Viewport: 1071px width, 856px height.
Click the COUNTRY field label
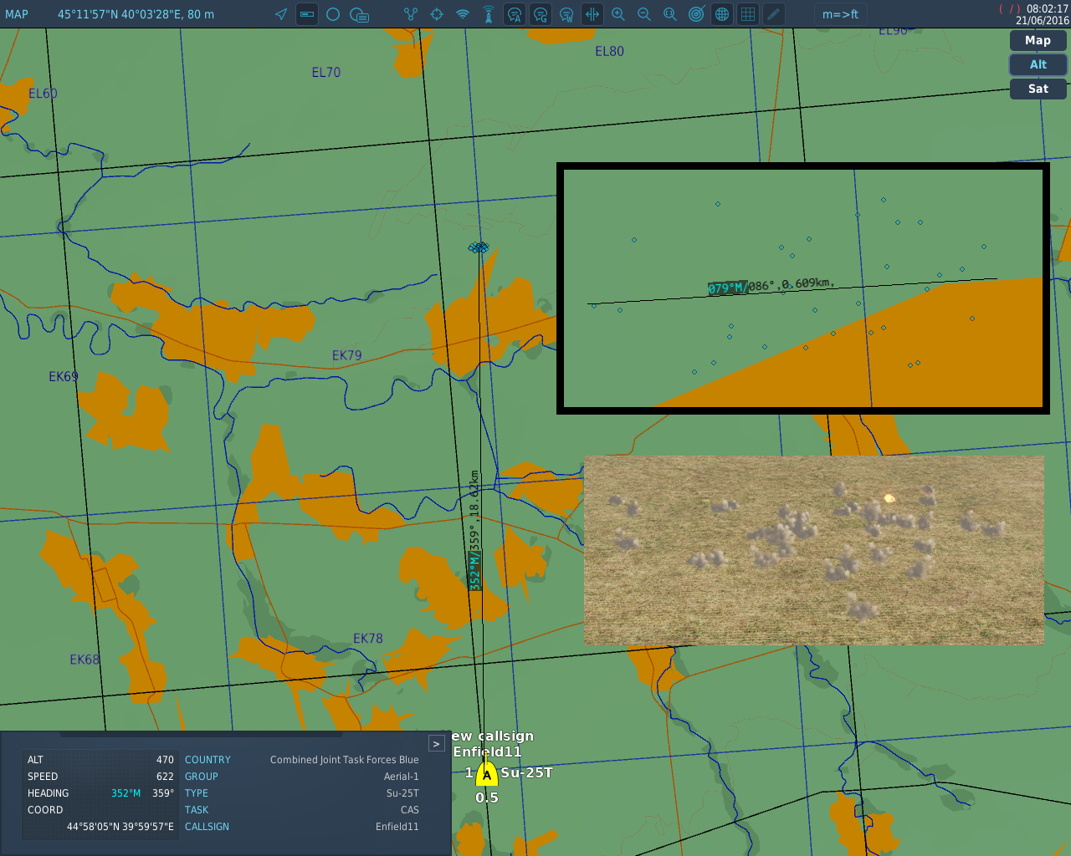pos(208,760)
